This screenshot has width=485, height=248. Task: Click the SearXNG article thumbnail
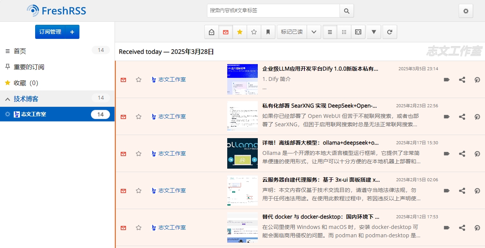[x=242, y=116]
